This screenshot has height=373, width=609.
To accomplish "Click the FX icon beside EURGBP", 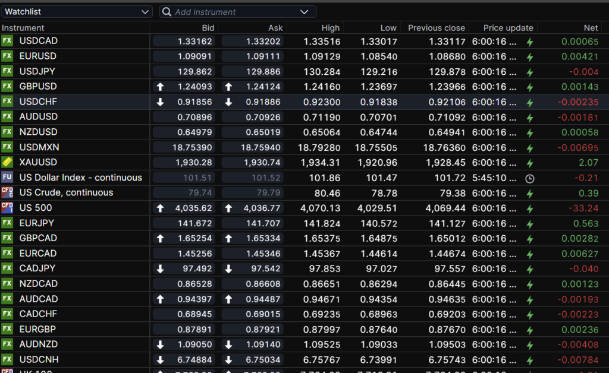I will click(7, 329).
